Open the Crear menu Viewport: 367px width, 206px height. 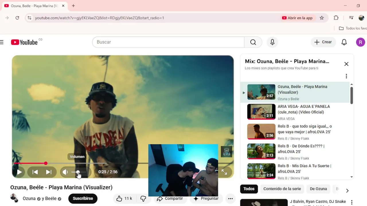click(323, 42)
